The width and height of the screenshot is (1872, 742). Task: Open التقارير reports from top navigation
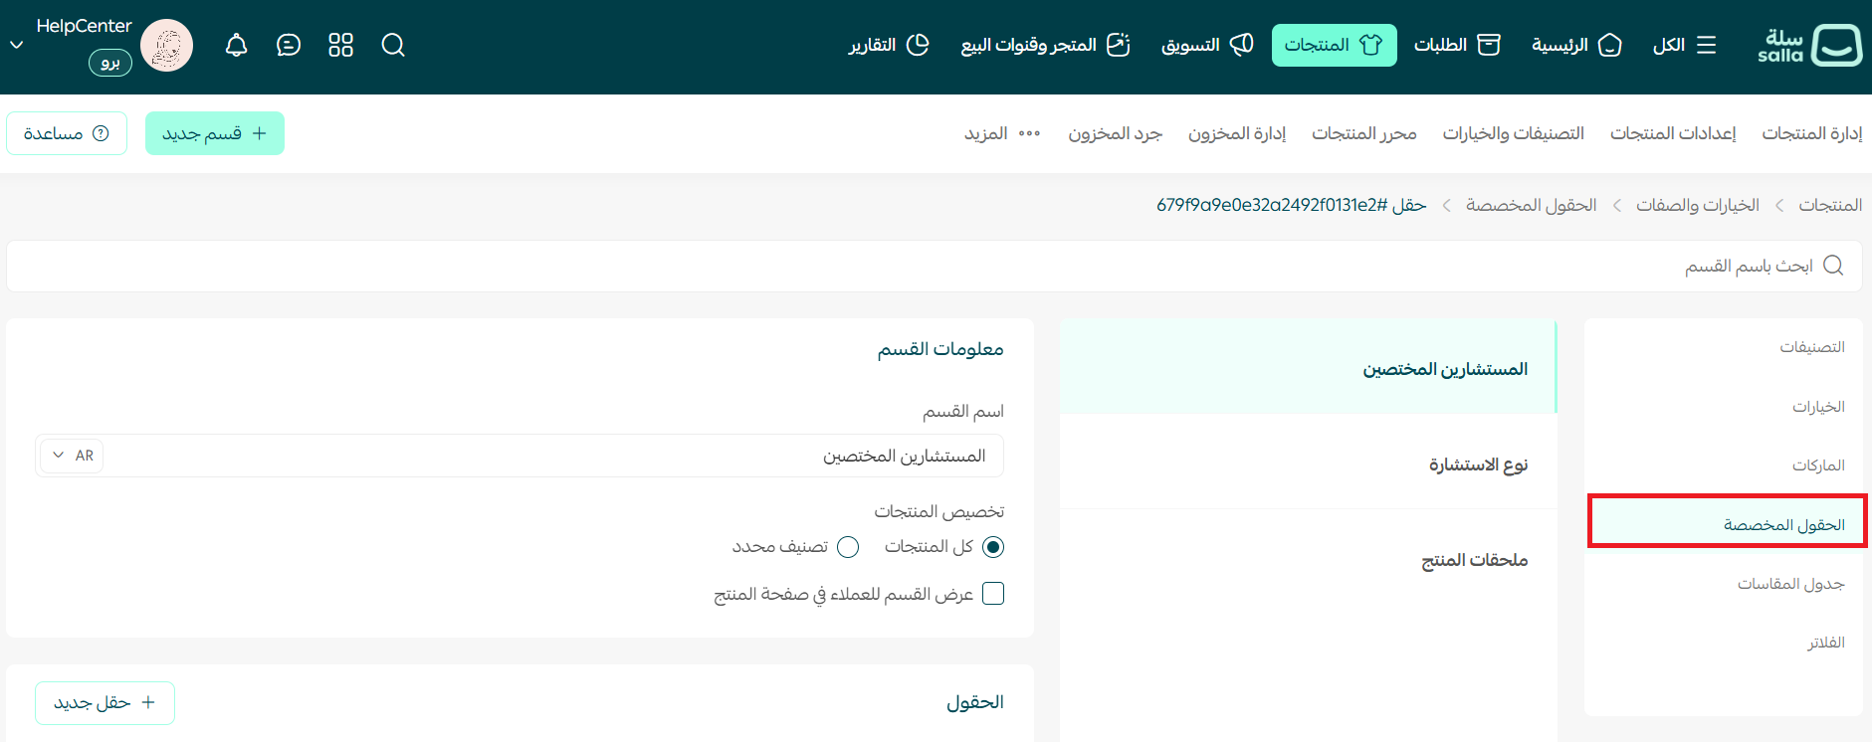(x=888, y=45)
